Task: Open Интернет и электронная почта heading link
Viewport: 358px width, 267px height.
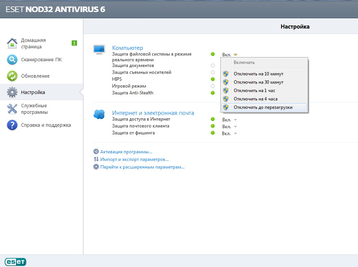Action: click(x=153, y=113)
